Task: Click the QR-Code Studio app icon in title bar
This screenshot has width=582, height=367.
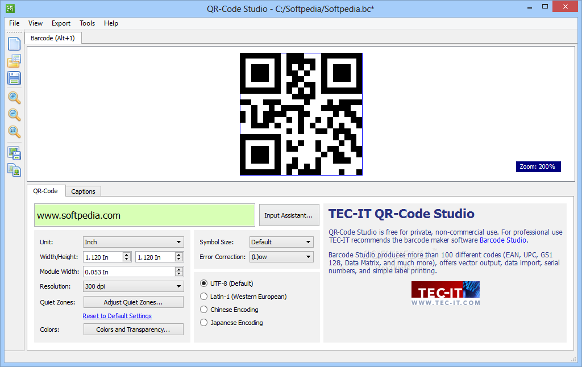Action: (10, 8)
